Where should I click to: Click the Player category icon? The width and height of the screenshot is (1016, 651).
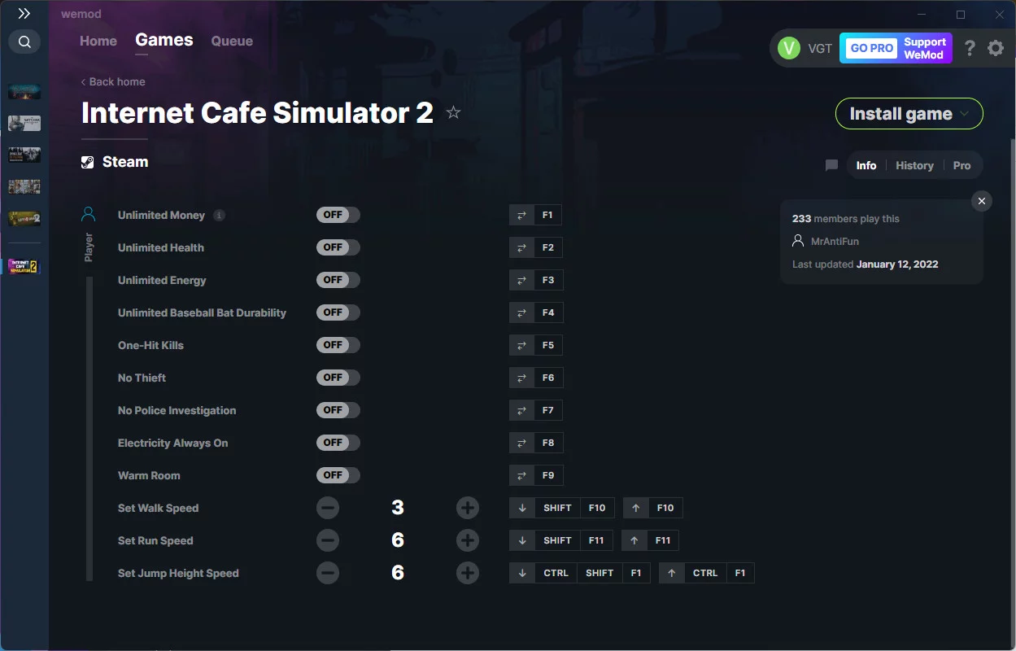tap(89, 215)
